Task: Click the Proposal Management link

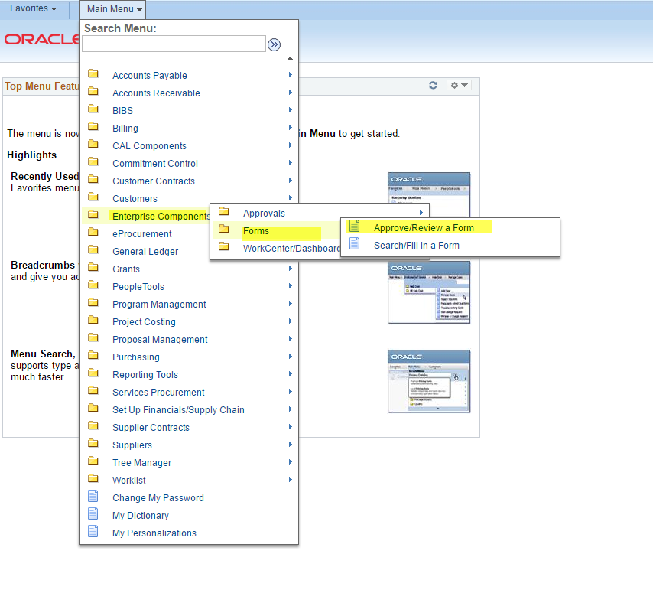Action: coord(160,340)
